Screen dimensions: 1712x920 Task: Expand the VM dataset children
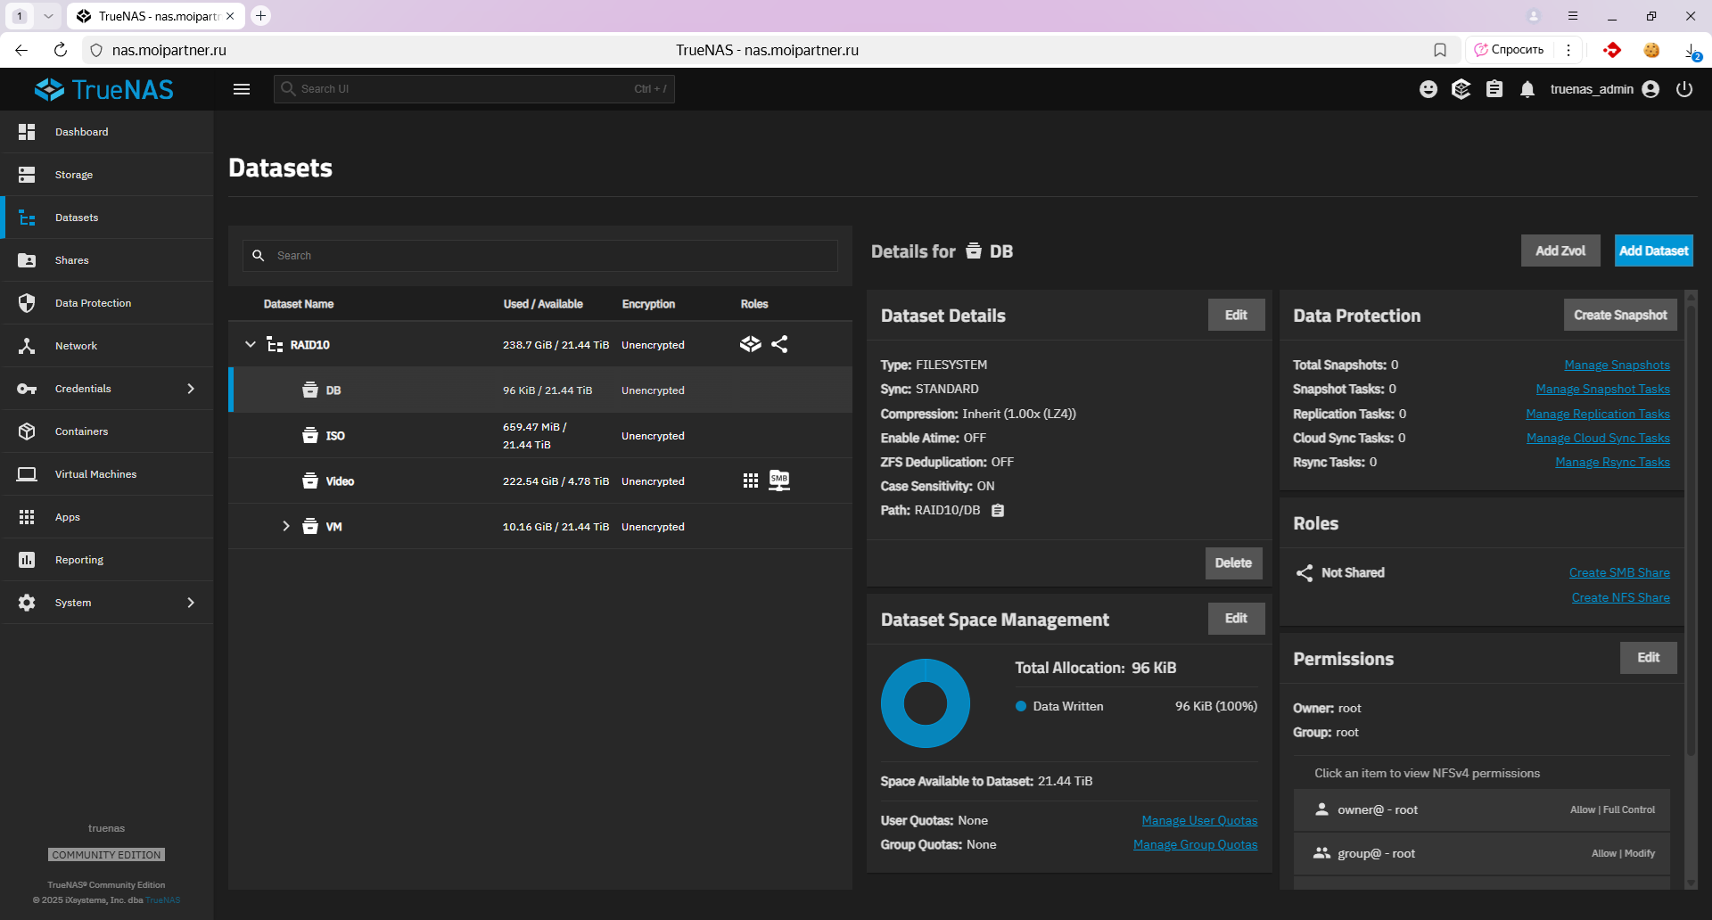[285, 526]
